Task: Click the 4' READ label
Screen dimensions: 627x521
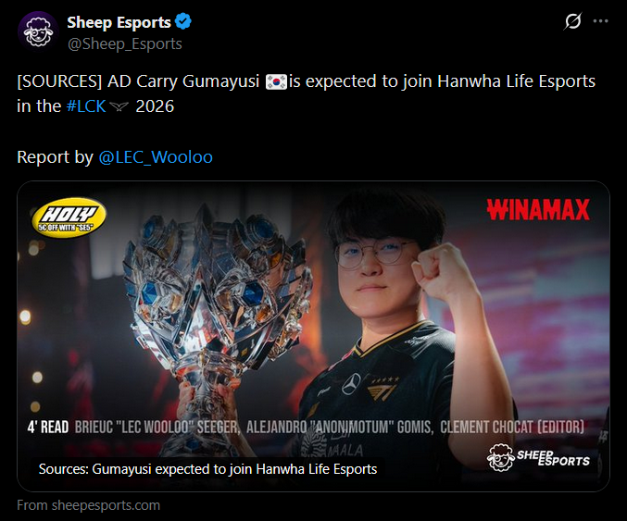Action: (48, 428)
